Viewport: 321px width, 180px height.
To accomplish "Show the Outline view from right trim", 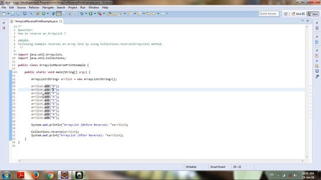I will pos(317,42).
